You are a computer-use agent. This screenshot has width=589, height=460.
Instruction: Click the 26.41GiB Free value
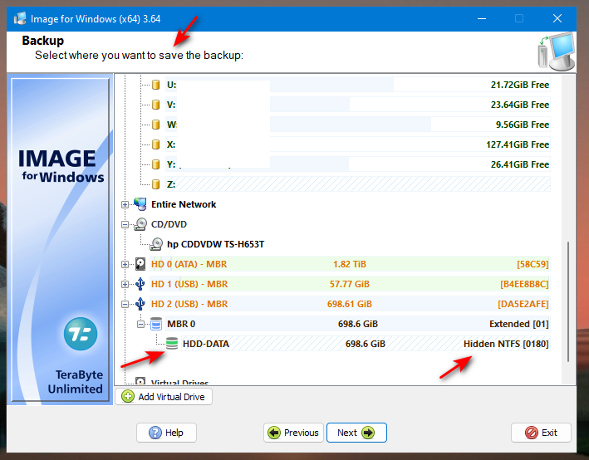(520, 164)
